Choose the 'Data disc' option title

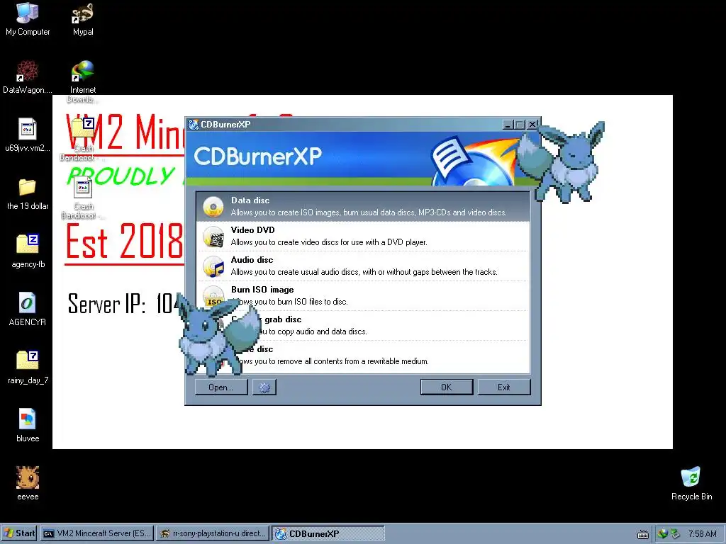250,200
